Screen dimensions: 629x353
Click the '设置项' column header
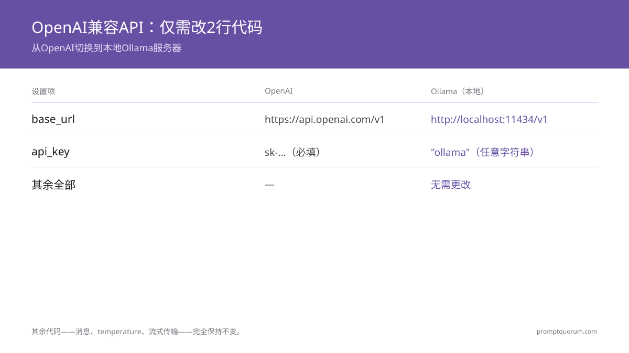[43, 91]
